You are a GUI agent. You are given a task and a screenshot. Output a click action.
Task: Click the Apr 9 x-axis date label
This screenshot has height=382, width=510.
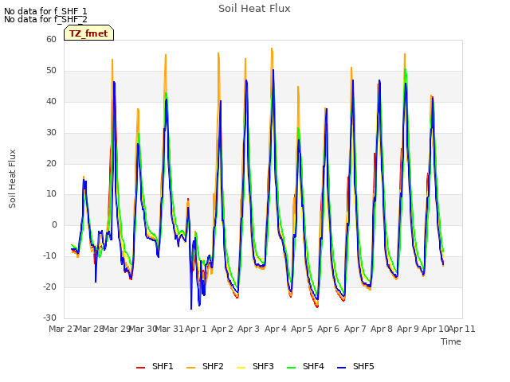pos(408,329)
